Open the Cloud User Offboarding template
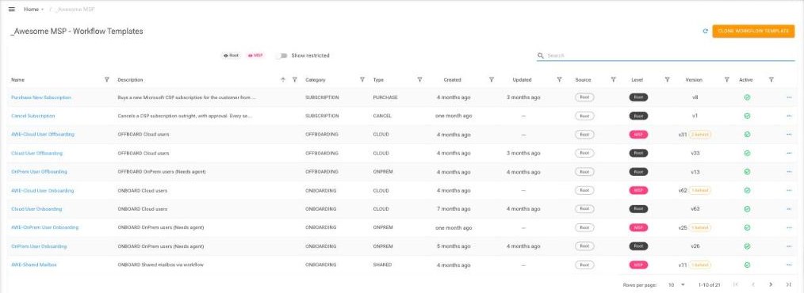804x293 pixels. click(37, 153)
